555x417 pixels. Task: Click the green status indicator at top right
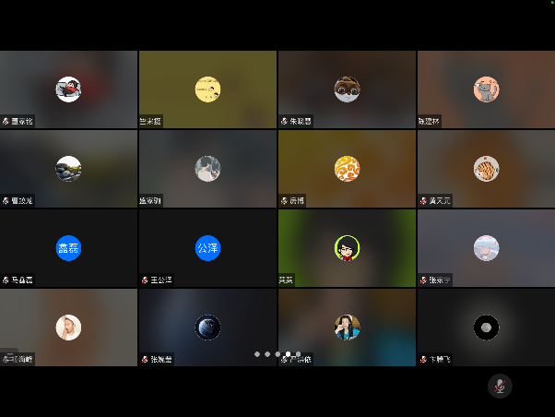(552, 3)
